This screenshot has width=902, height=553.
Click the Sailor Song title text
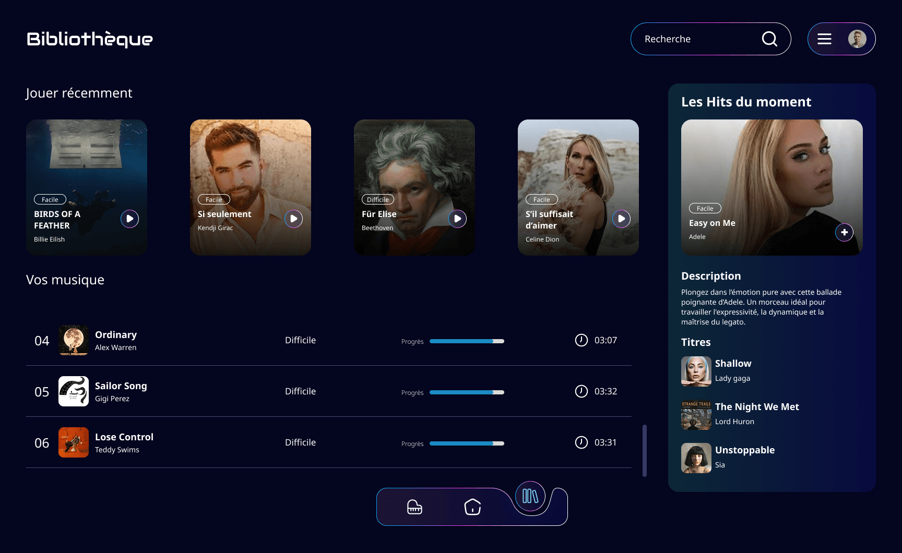click(x=121, y=386)
